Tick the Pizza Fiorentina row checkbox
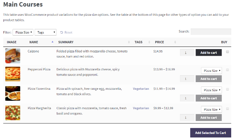This screenshot has height=140, width=236. coord(228,89)
